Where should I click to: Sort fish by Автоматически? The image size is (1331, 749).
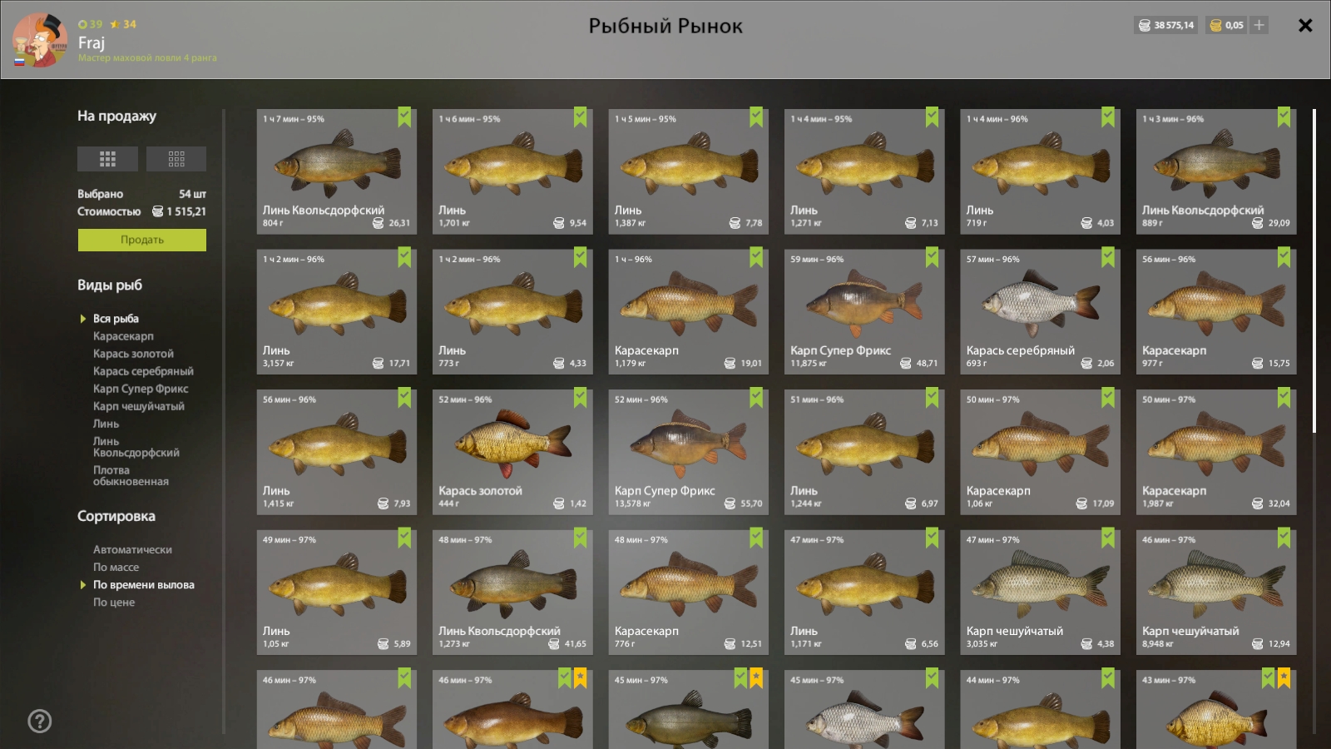point(132,550)
